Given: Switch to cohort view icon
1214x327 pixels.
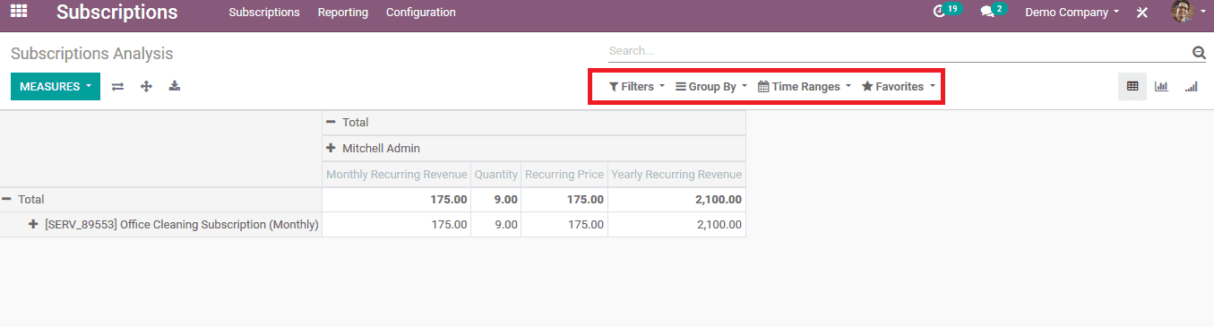Looking at the screenshot, I should [1191, 87].
